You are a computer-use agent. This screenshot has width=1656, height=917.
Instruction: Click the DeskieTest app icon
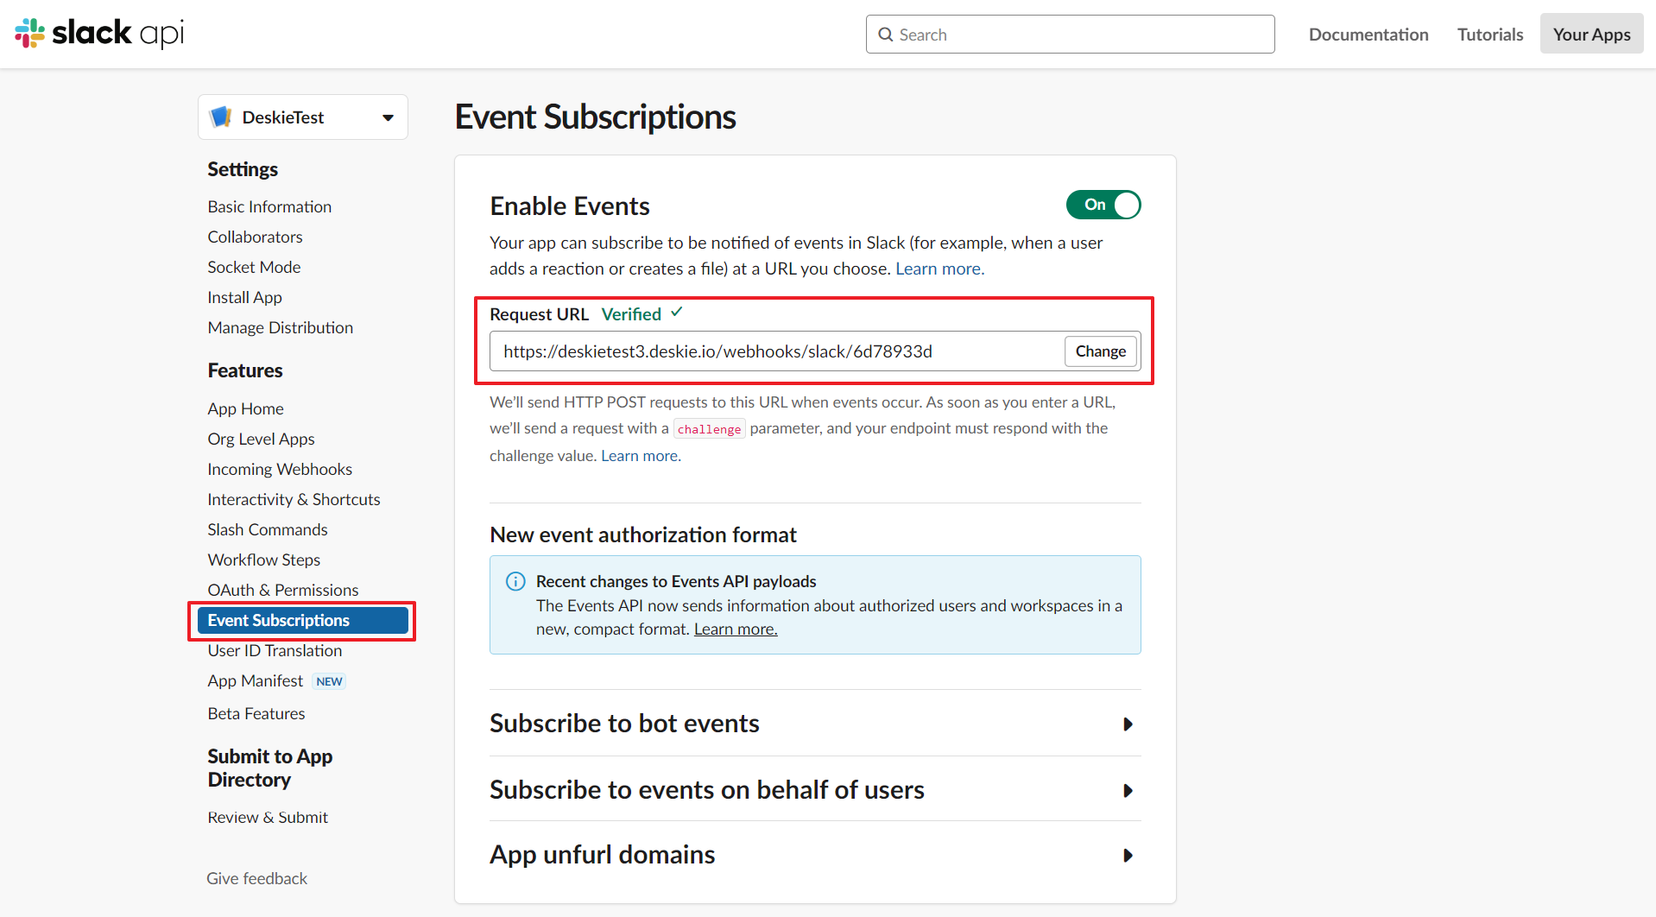click(x=221, y=117)
